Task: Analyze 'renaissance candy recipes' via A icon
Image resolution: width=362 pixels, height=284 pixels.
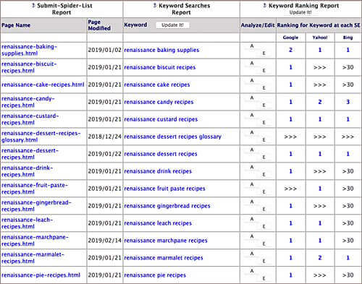Action: point(252,98)
